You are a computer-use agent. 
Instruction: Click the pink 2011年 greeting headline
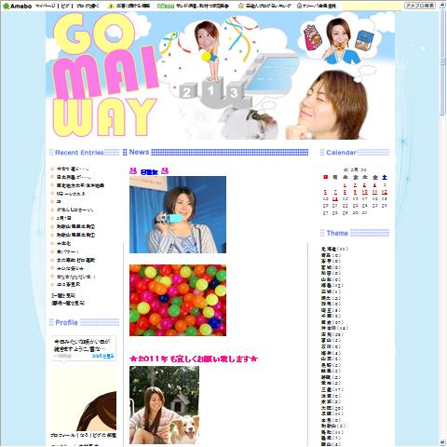[194, 359]
